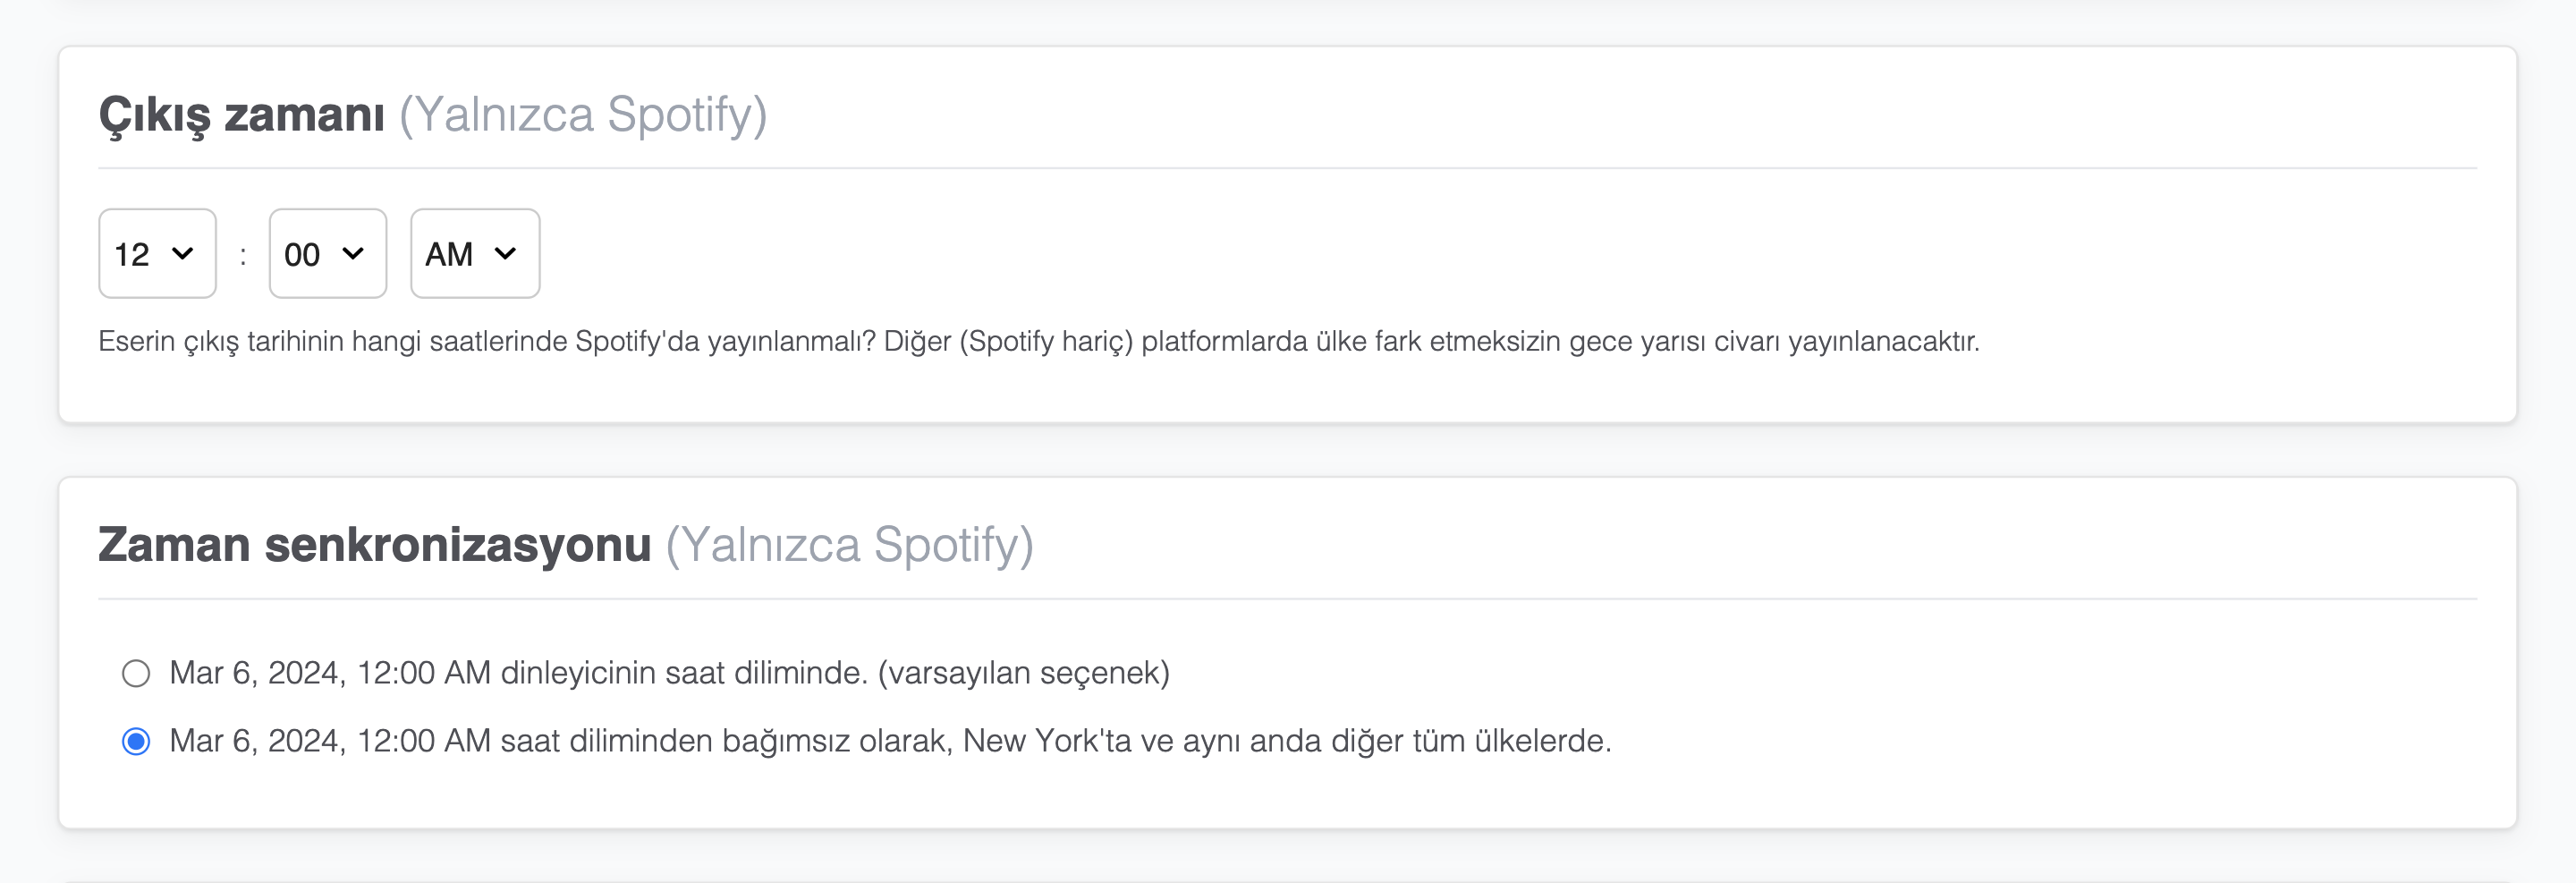Viewport: 2576px width, 883px height.
Task: Click the 'Zaman senkronizasyonu' heading
Action: click(x=374, y=545)
